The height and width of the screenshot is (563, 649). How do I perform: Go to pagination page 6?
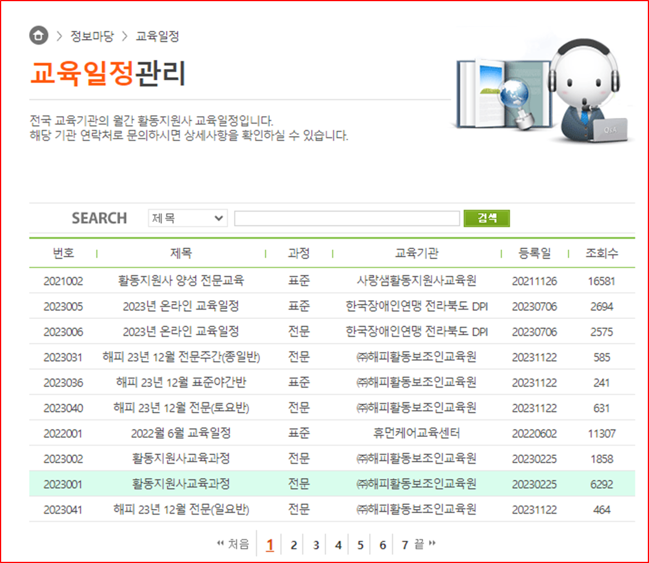pos(383,545)
